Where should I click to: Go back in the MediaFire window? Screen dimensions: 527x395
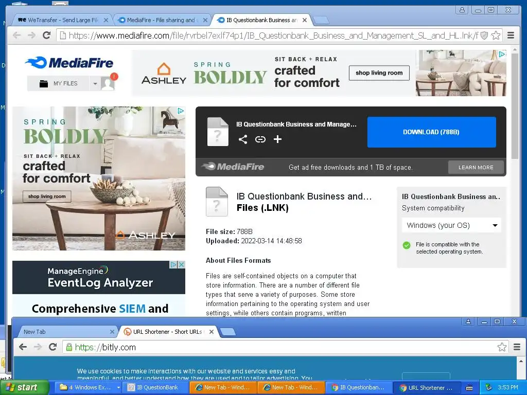tap(16, 35)
